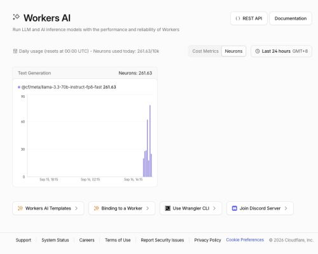
Task: Open the REST API button
Action: click(249, 18)
